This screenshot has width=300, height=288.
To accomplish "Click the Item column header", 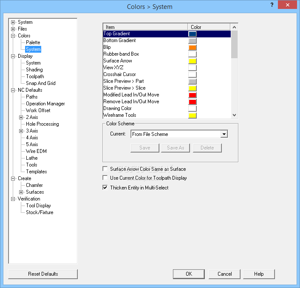I will coord(145,27).
